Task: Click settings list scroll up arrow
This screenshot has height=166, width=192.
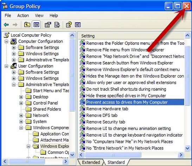Action: point(187,35)
